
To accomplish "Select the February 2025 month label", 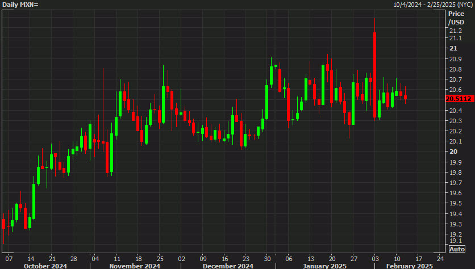I will click(410, 266).
